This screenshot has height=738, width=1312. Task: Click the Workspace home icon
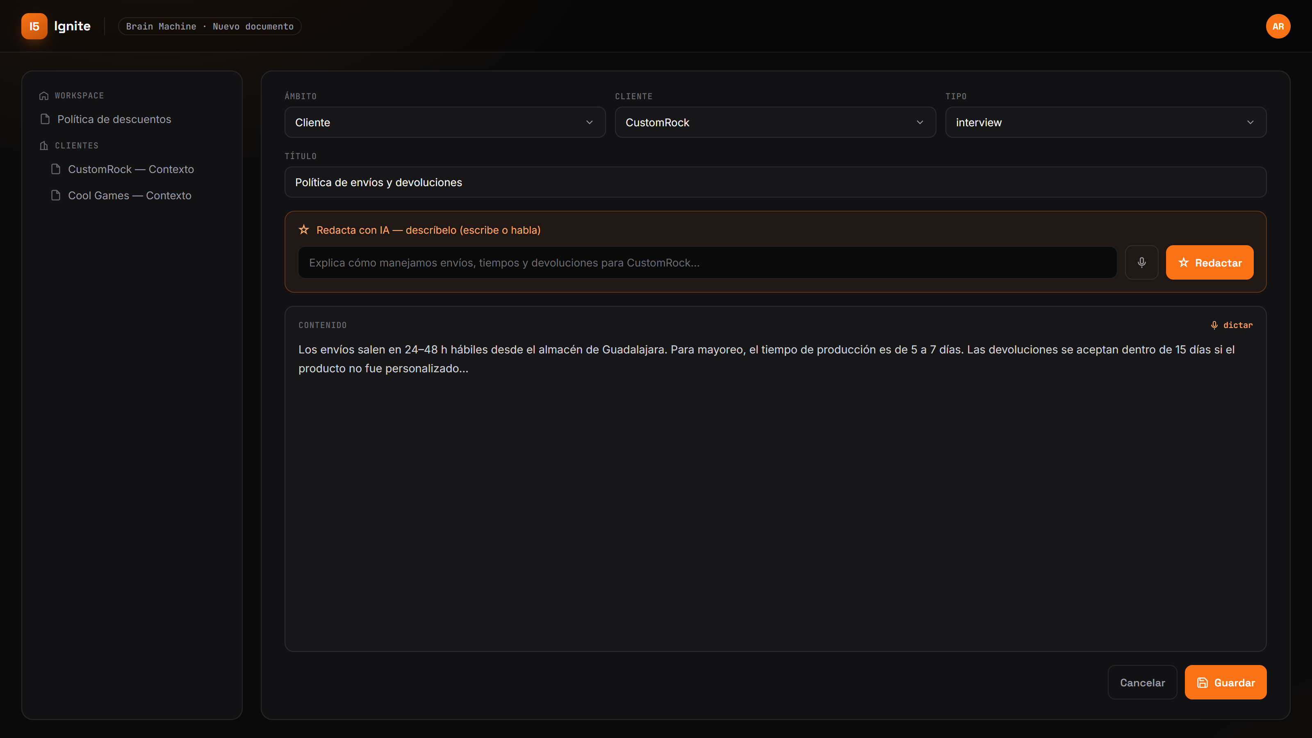click(x=44, y=96)
